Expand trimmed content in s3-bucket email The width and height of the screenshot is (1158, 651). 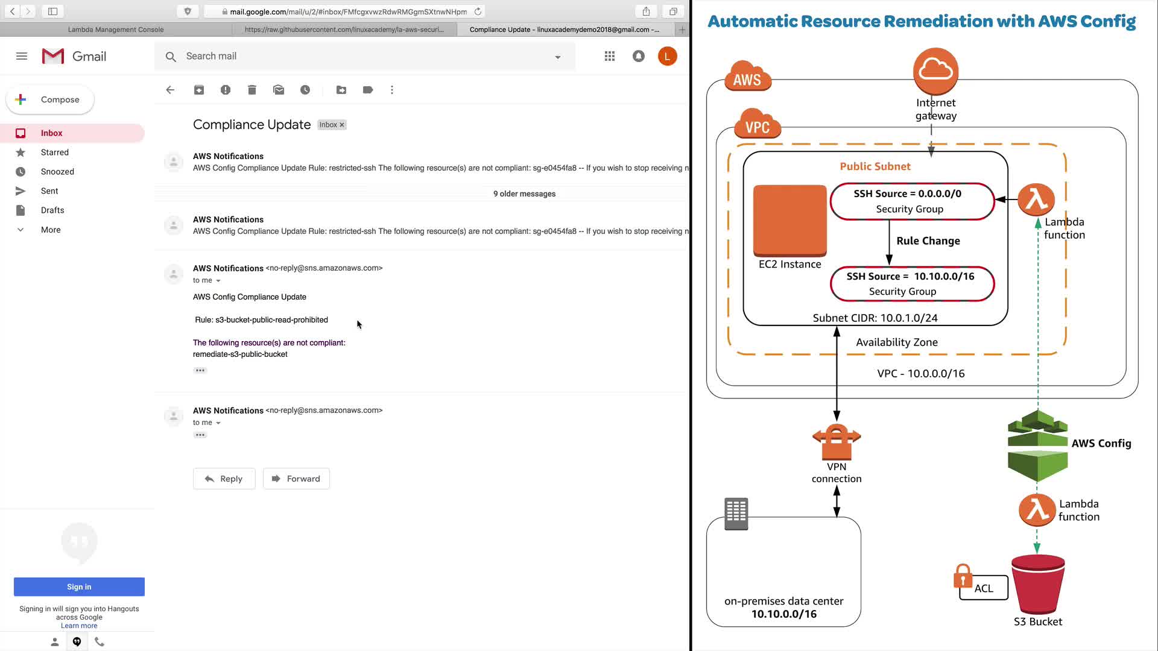[x=200, y=370]
